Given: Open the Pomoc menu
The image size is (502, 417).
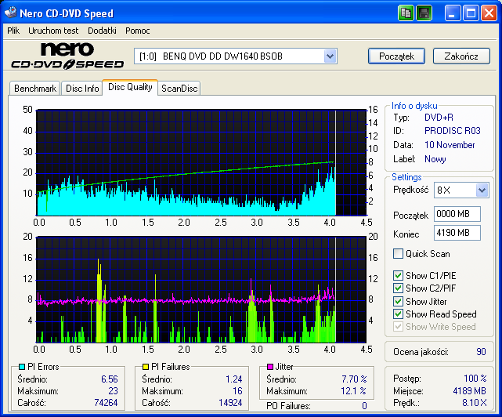Looking at the screenshot, I should pyautogui.click(x=137, y=31).
